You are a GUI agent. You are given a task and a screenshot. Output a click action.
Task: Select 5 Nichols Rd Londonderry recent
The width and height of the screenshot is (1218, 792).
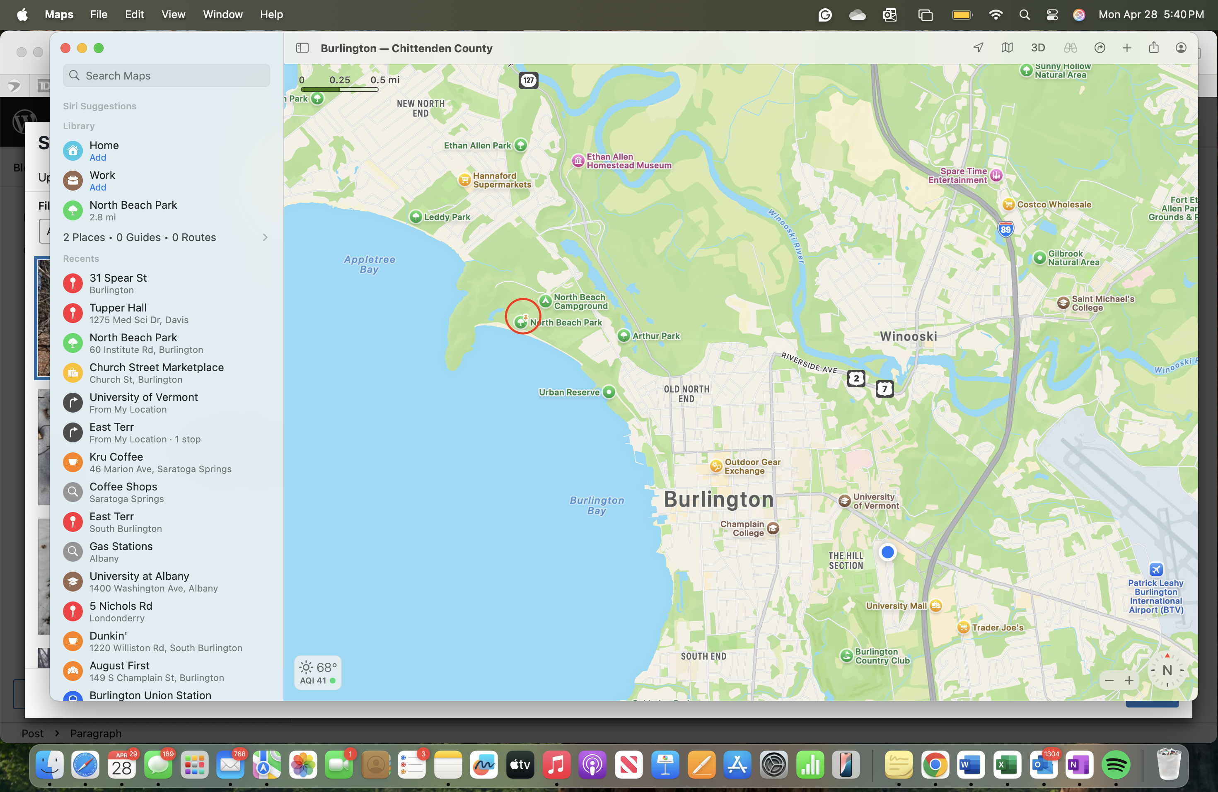[x=166, y=611]
